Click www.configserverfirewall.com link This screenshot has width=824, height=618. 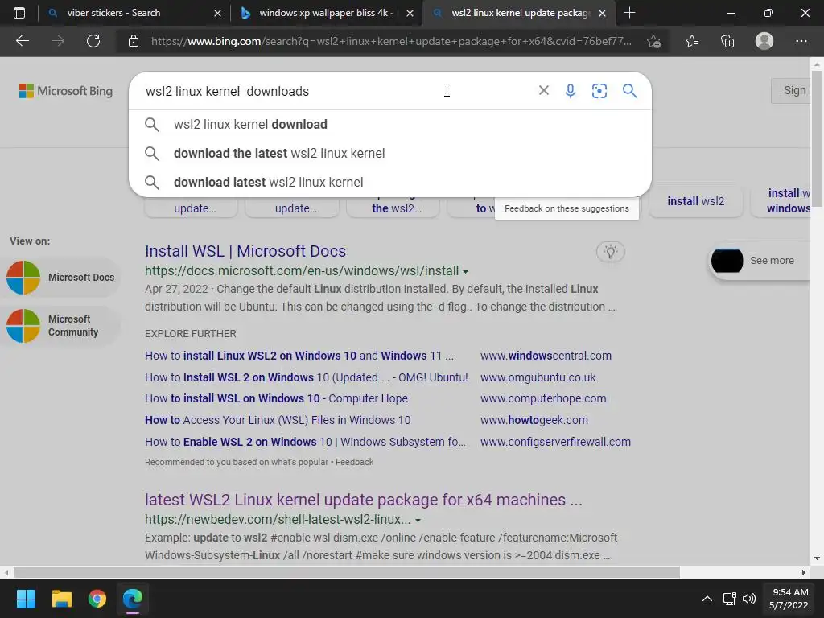click(x=555, y=442)
